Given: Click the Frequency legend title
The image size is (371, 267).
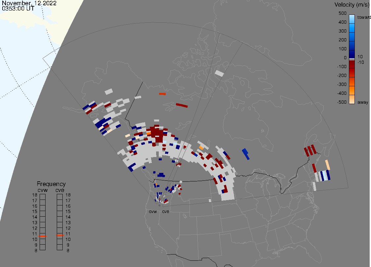Looking at the screenshot, I should (51, 184).
